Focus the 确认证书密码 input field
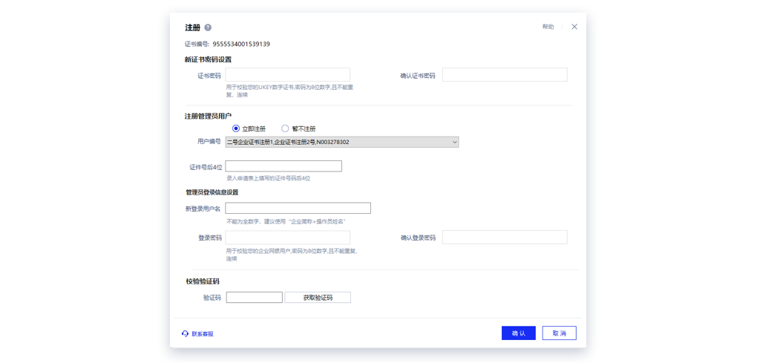757x363 pixels. click(505, 75)
